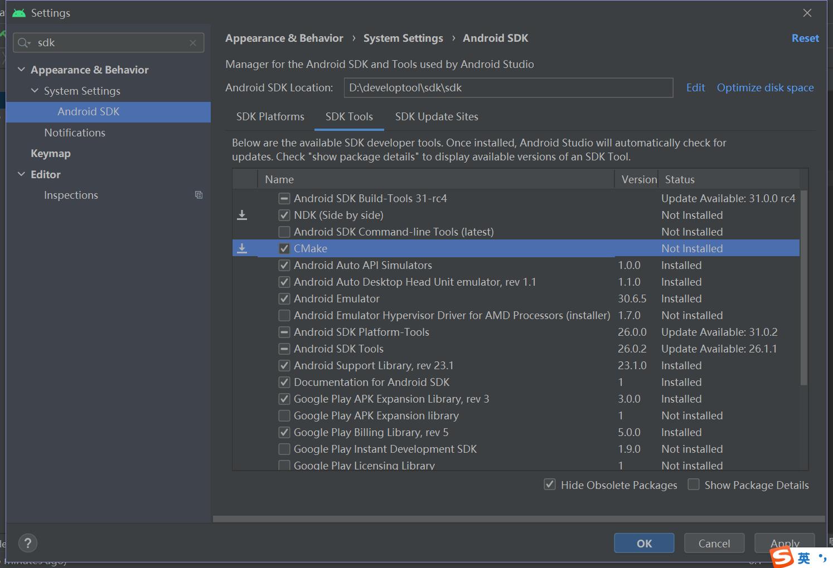
Task: Click the download icon beside NDK (Side by side)
Action: (x=242, y=215)
